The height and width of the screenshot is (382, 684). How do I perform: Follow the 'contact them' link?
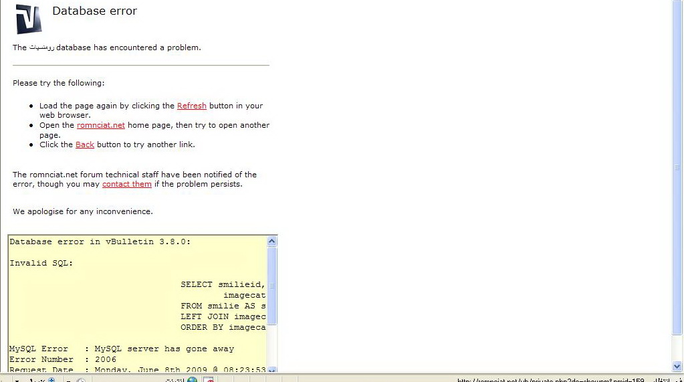coord(127,184)
